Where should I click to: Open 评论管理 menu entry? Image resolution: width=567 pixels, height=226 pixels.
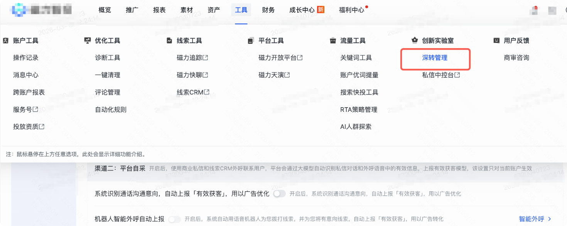[x=108, y=92]
